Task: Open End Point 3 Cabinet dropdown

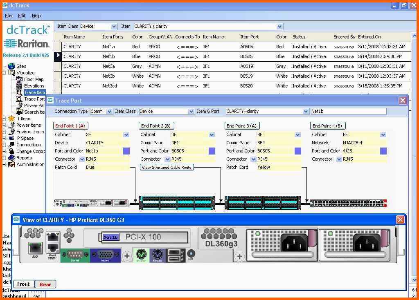Action: coord(298,134)
